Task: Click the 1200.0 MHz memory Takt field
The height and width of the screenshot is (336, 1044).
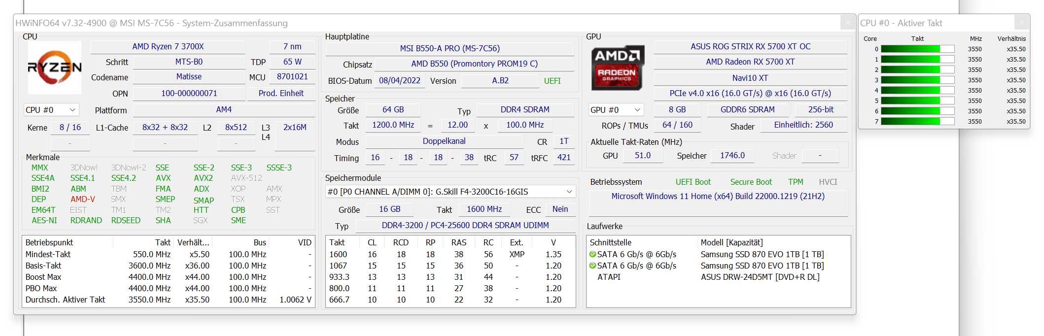Action: [x=393, y=125]
